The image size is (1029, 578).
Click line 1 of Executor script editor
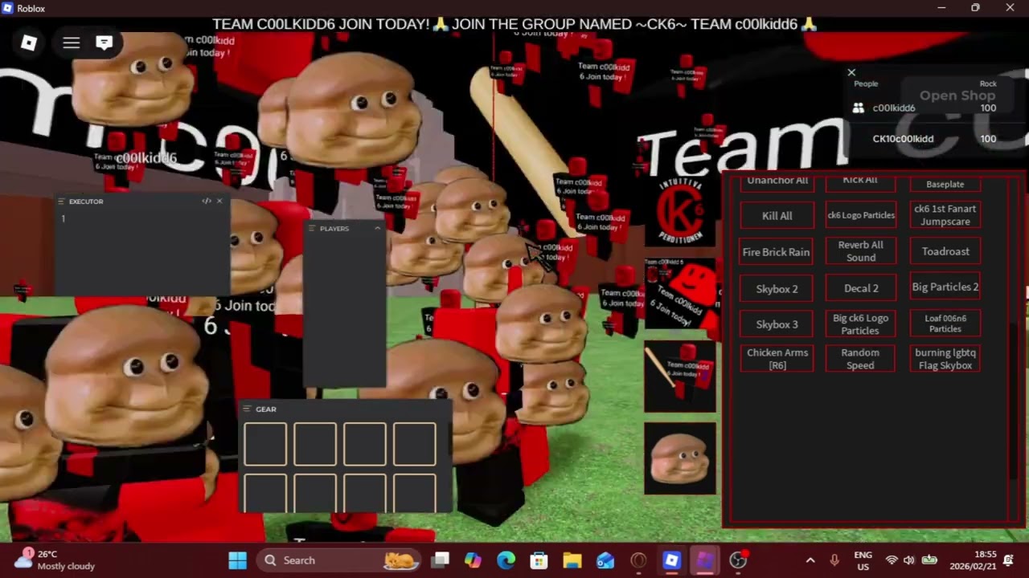pyautogui.click(x=142, y=218)
